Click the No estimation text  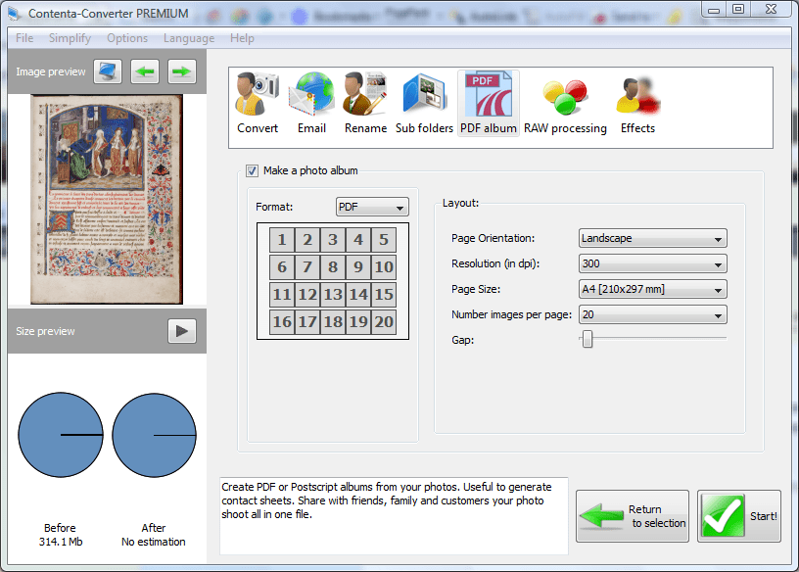pyautogui.click(x=154, y=542)
